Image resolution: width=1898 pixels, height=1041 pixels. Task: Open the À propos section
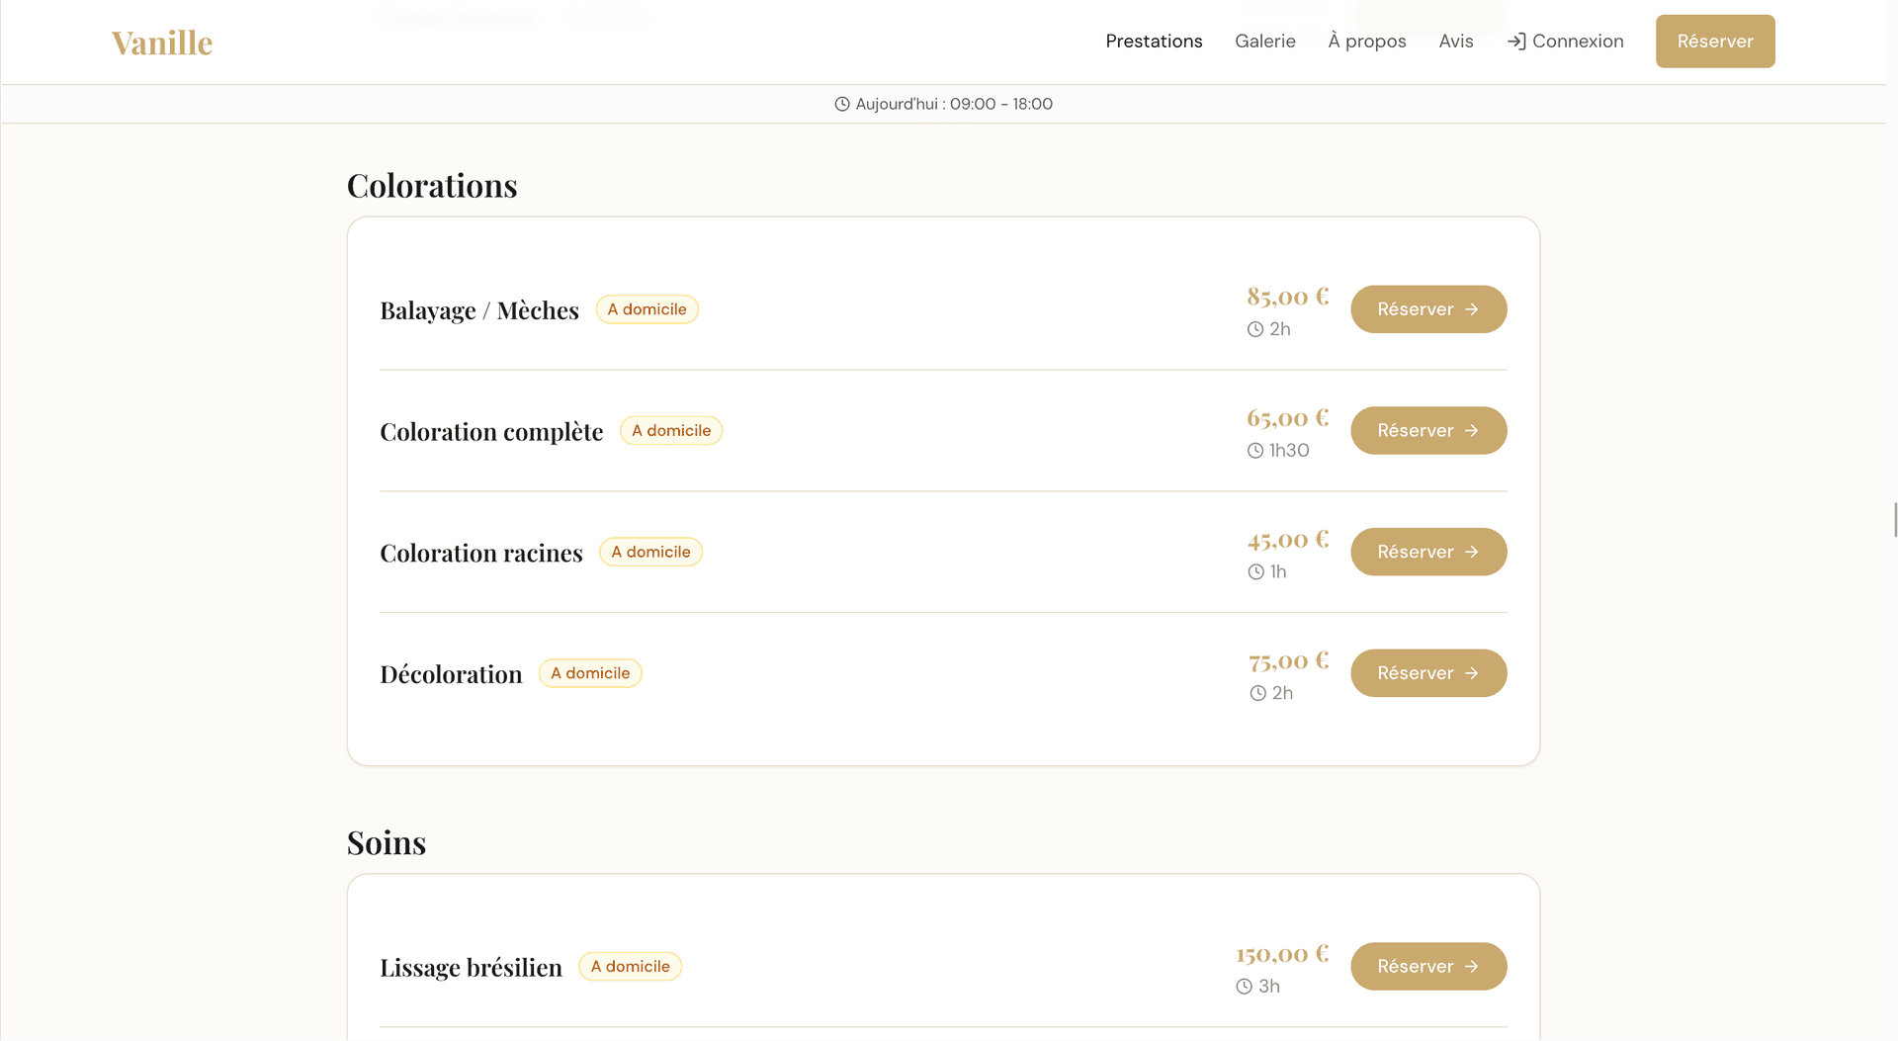point(1366,42)
